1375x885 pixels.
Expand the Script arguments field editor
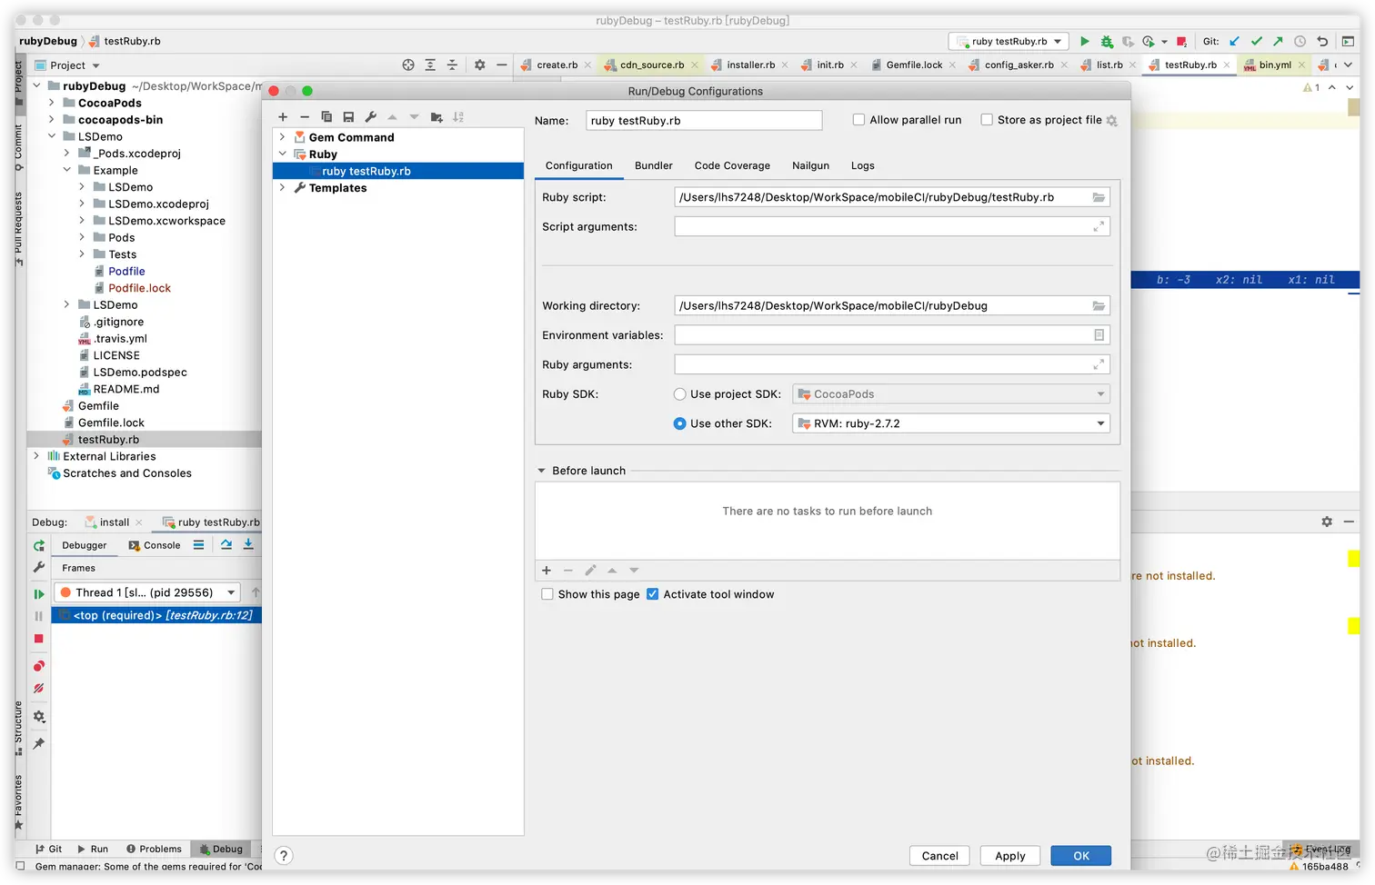(1099, 227)
